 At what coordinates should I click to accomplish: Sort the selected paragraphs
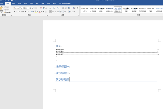click(74, 8)
